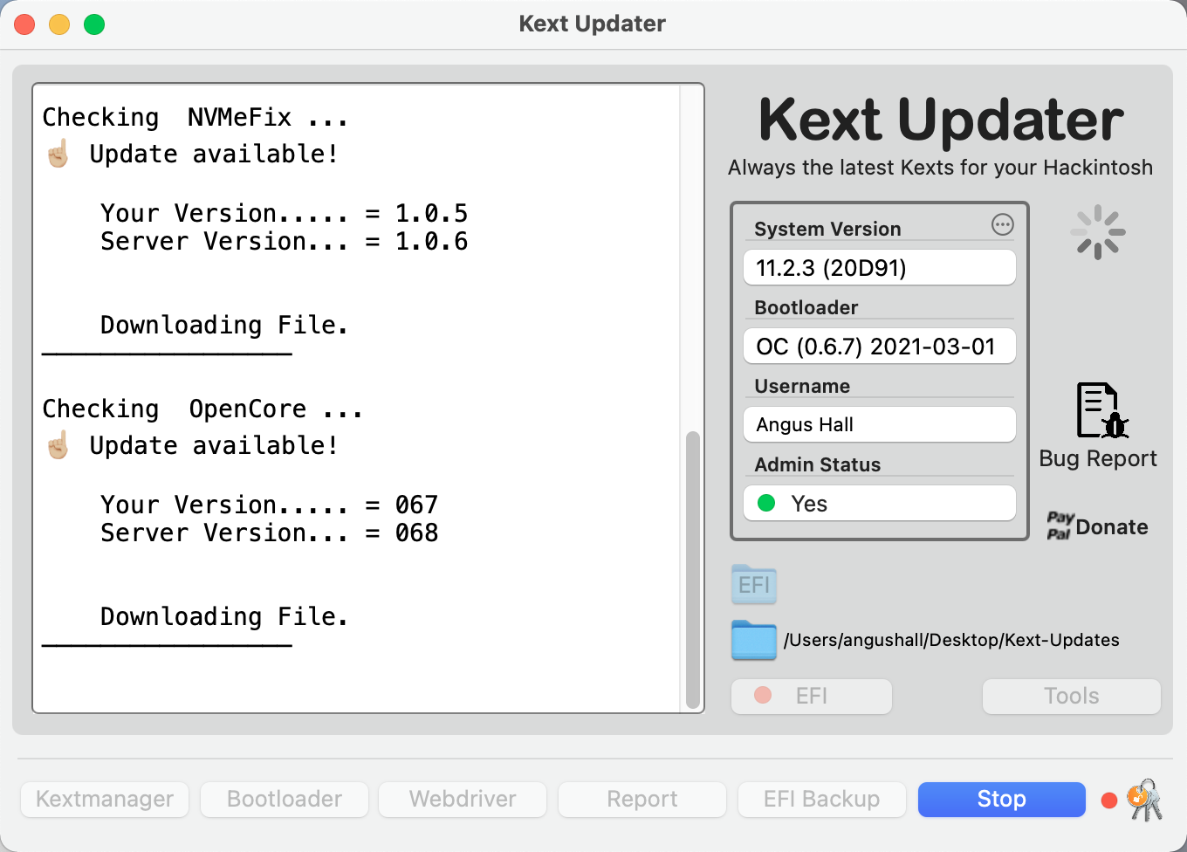Open the Kextmanager button
Image resolution: width=1187 pixels, height=852 pixels.
[x=105, y=799]
